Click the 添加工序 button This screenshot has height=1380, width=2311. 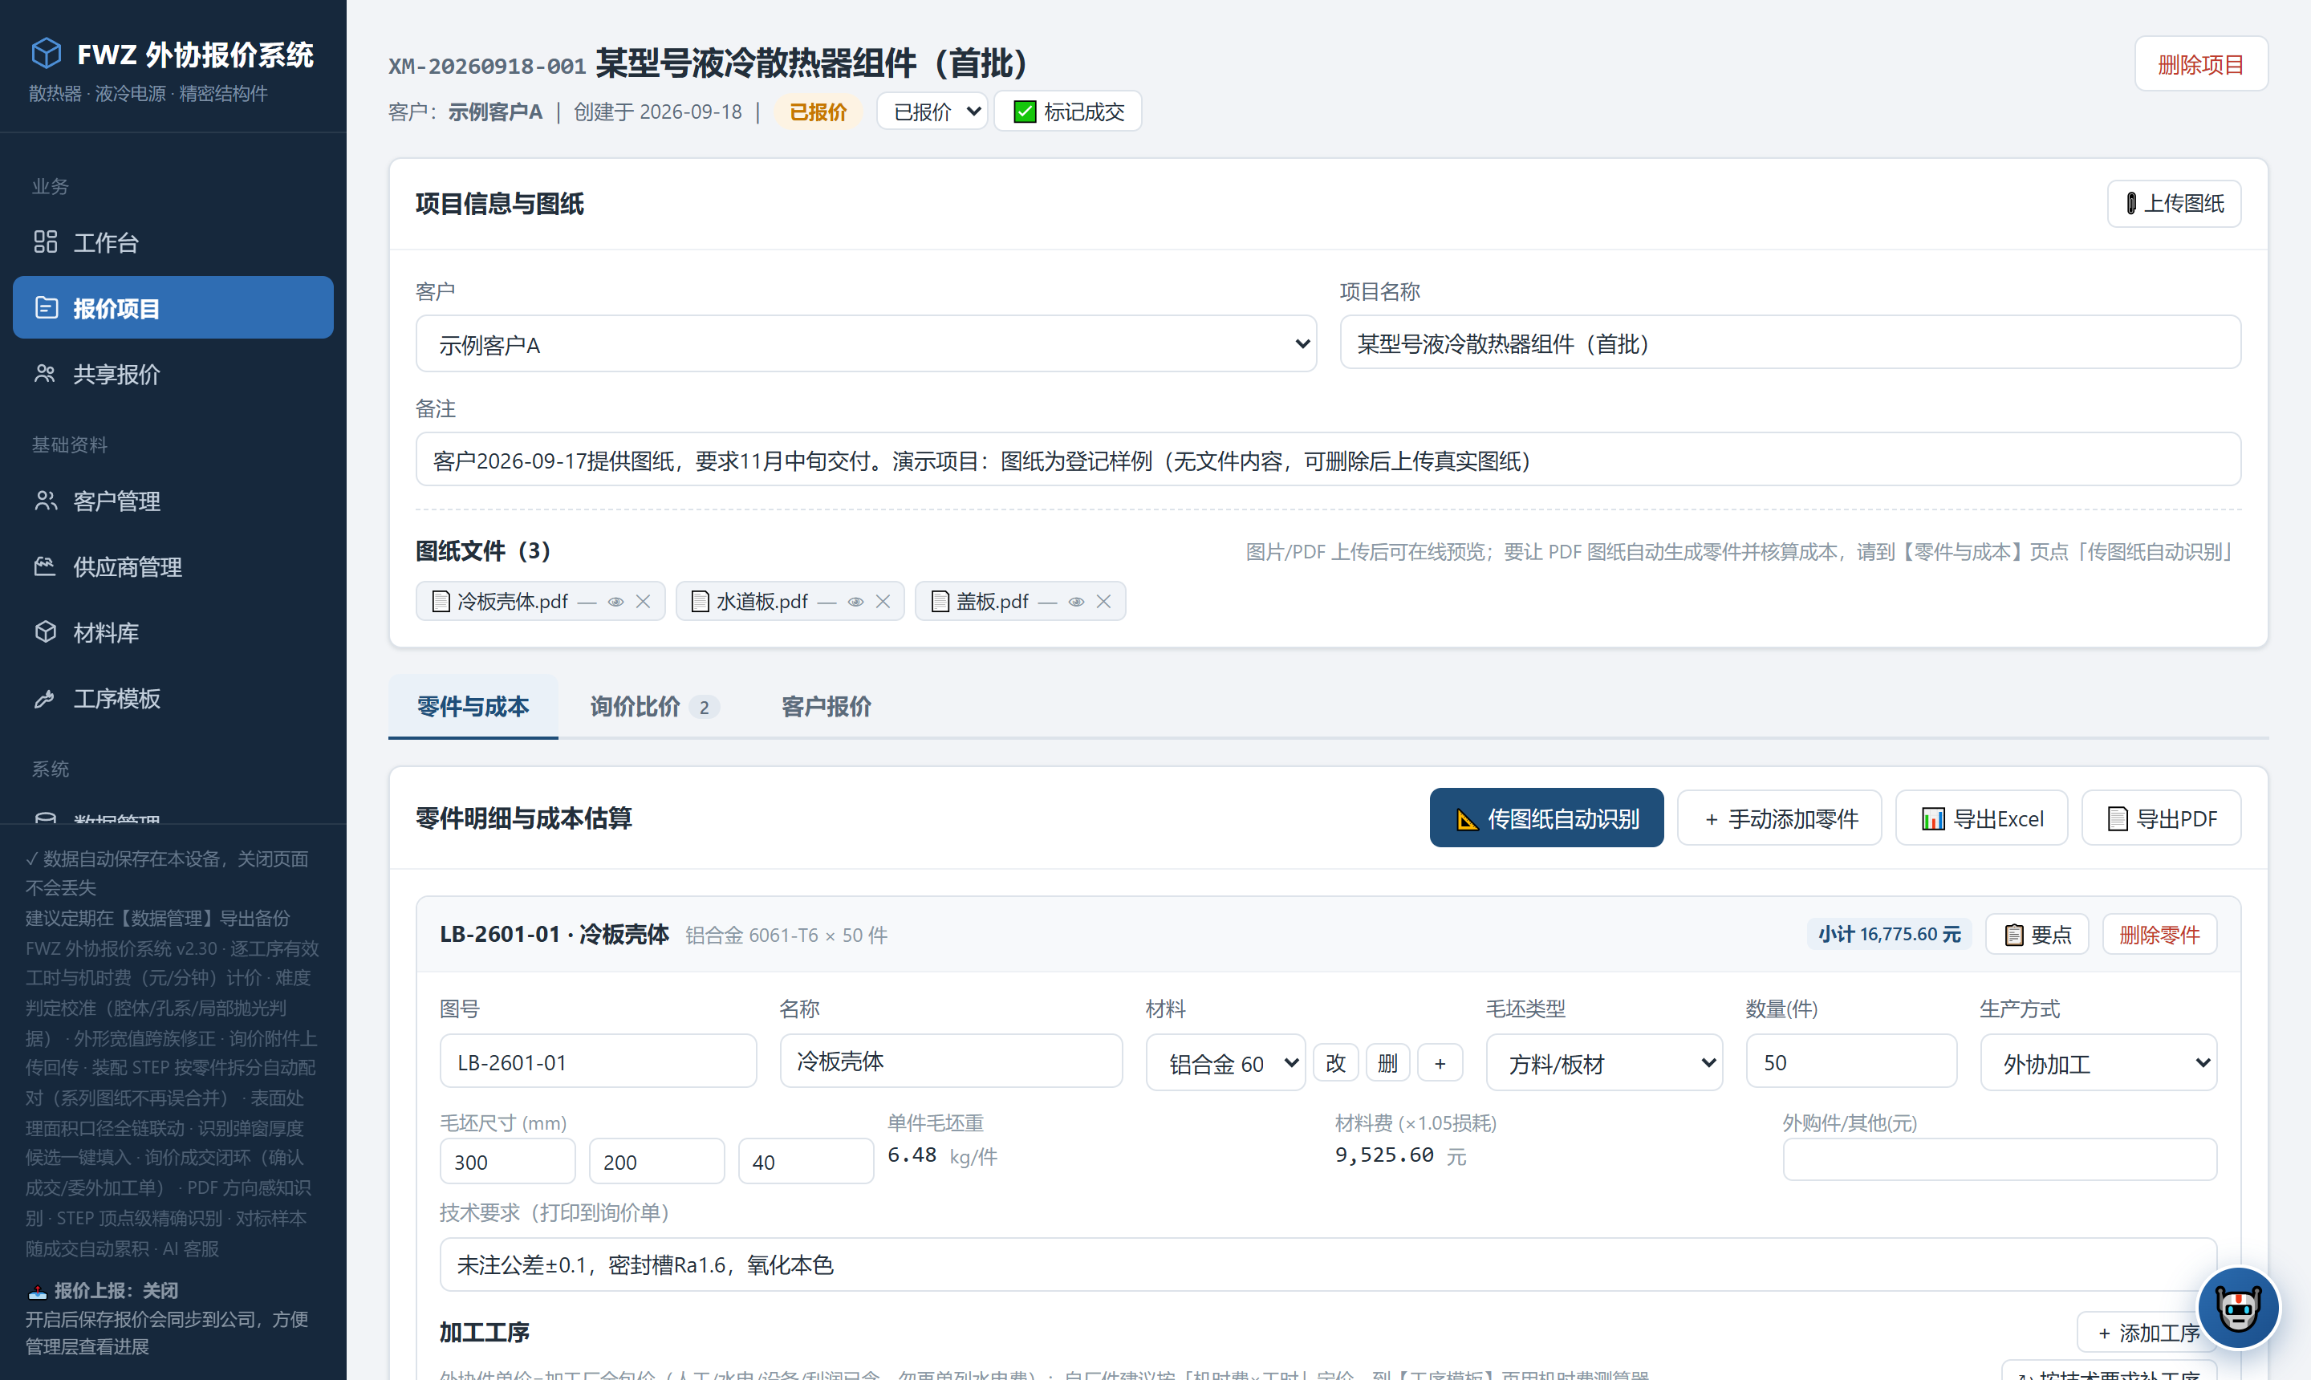2147,1333
